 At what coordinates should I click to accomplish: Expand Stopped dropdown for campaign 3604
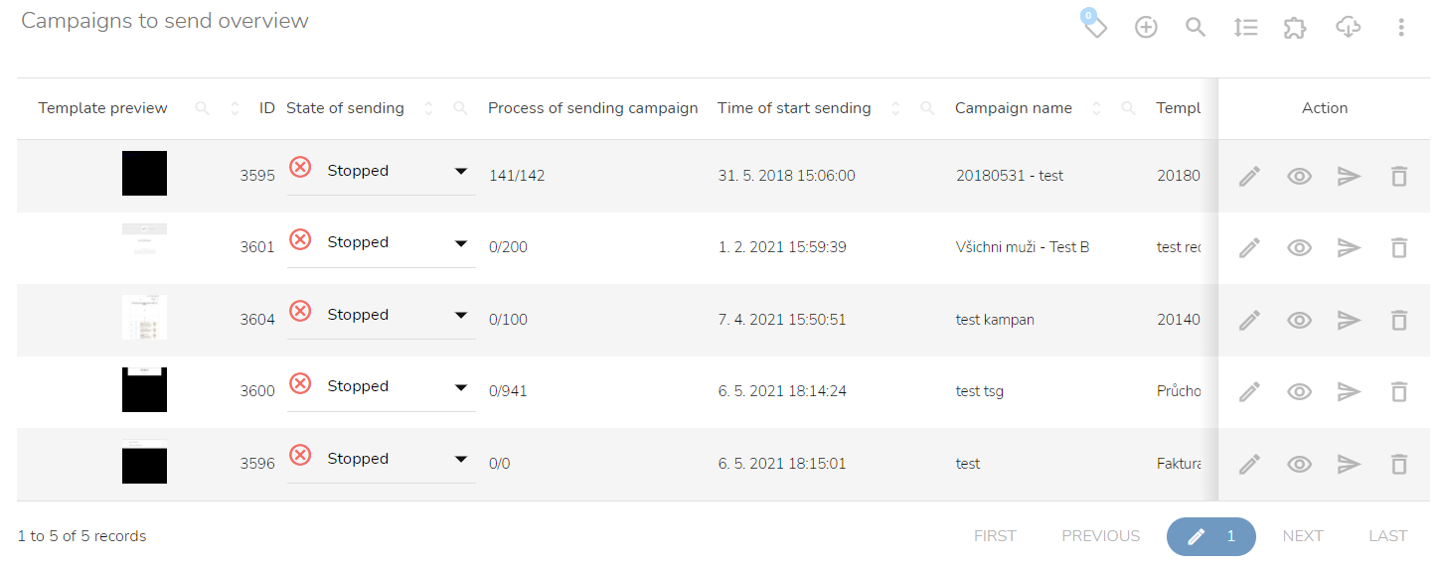(x=461, y=315)
